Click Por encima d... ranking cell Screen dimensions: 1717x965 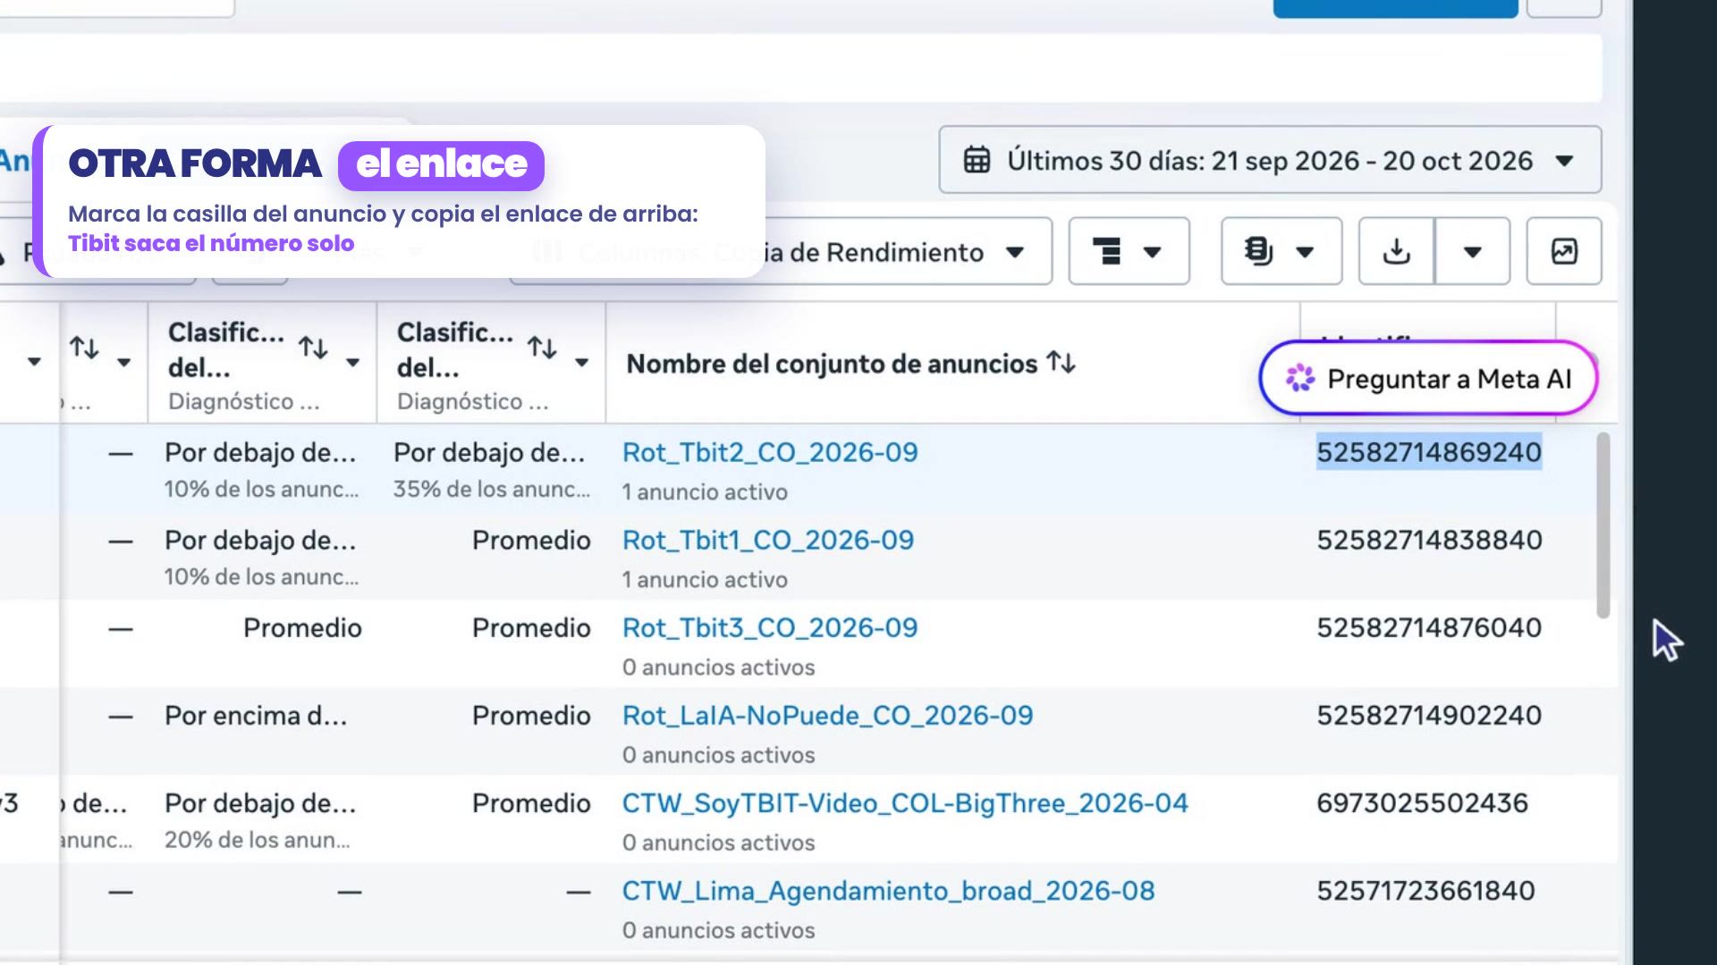point(256,715)
